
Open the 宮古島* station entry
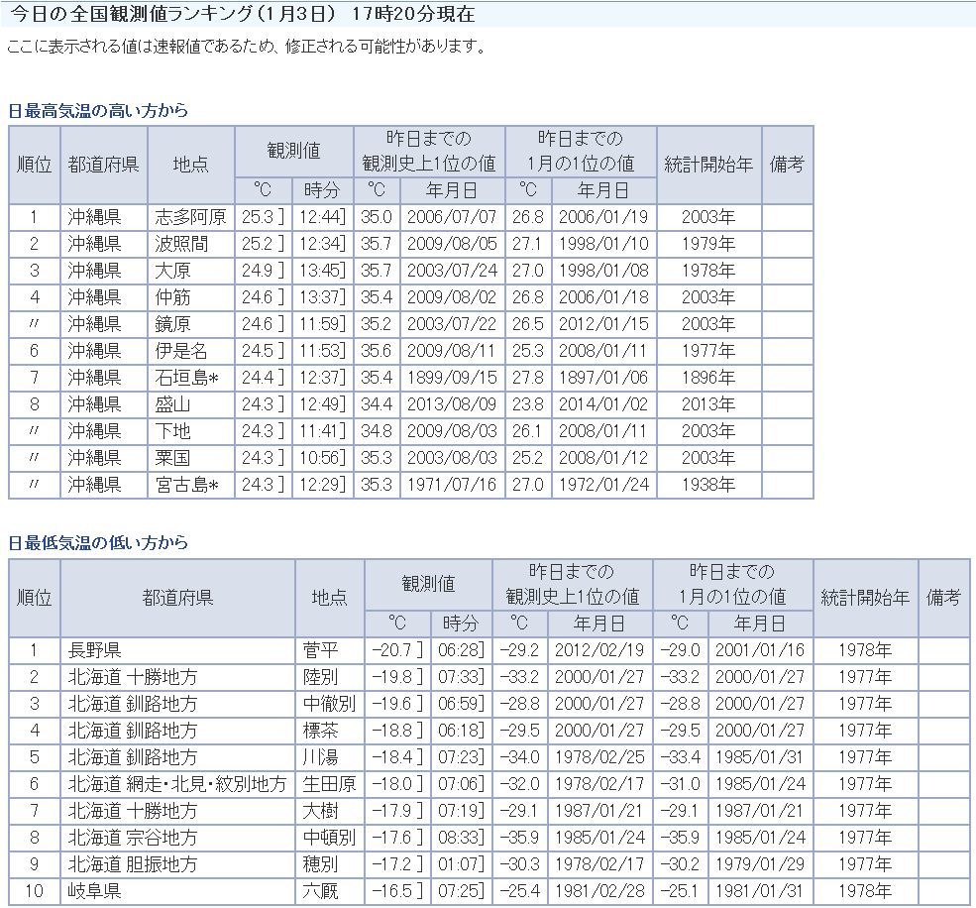coord(186,485)
